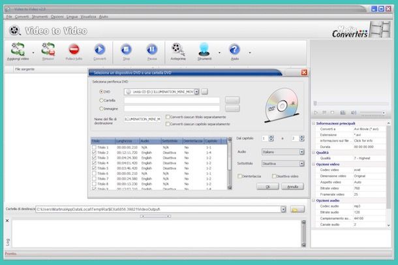Click the film reel logo beside Video to Video
The image size is (398, 265).
tap(15, 31)
